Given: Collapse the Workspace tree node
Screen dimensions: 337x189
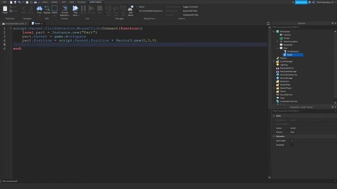Looking at the screenshot, I should tap(274, 31).
